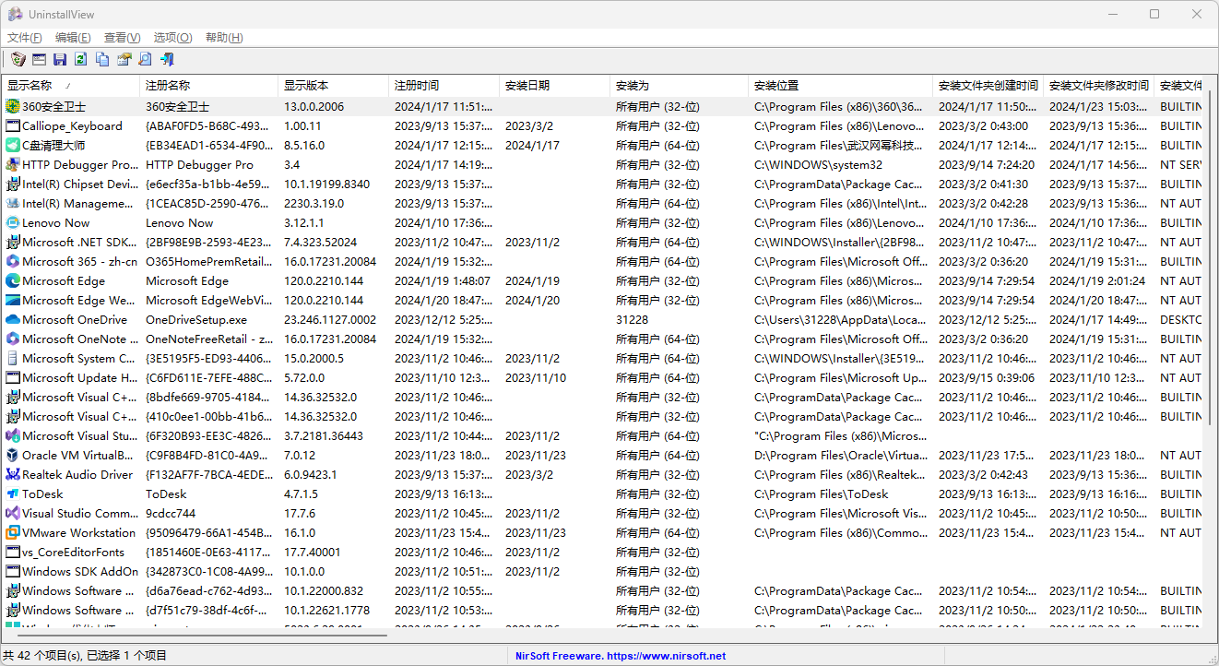The height and width of the screenshot is (666, 1219).
Task: Click the exit door toolbar icon
Action: click(x=166, y=59)
